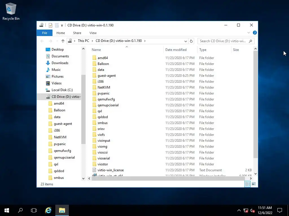Open the address bar history dropdown
289x216 pixels.
click(x=186, y=41)
